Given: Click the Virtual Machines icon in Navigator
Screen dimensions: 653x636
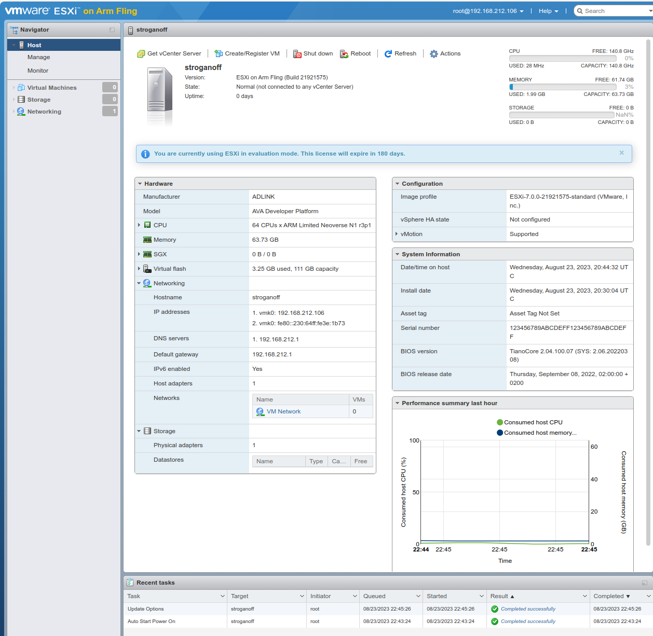Looking at the screenshot, I should (21, 88).
